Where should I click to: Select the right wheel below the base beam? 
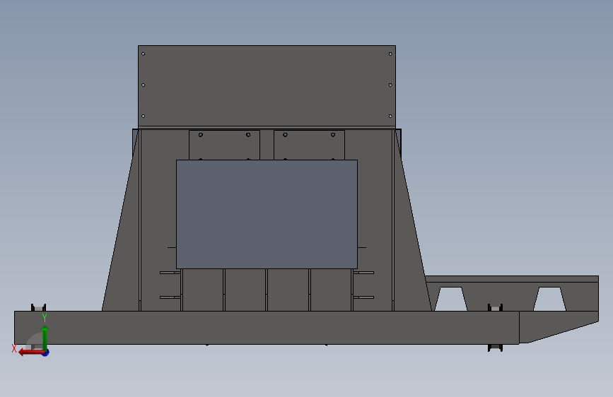495,348
